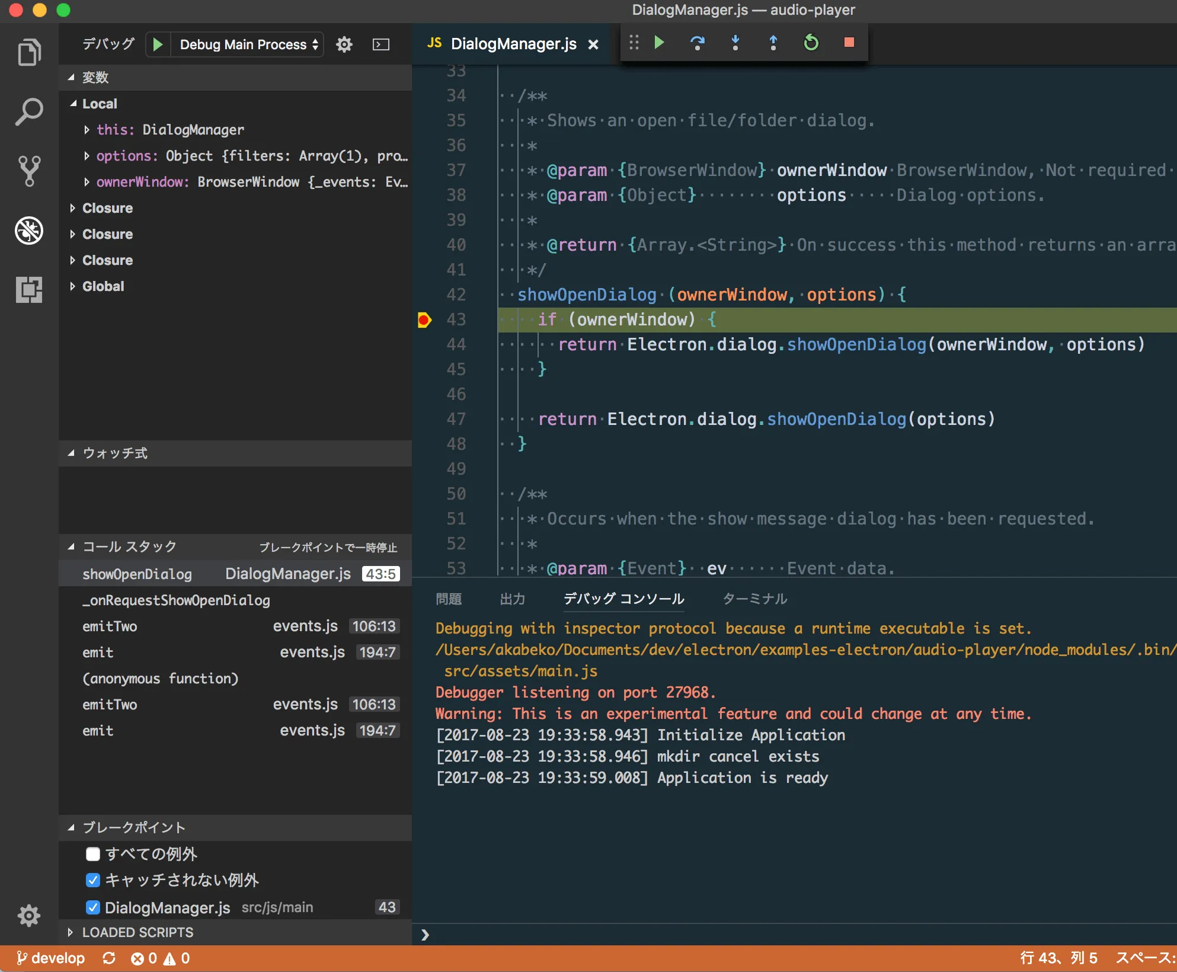Restart the debug session
Viewport: 1177px width, 972px height.
click(811, 43)
